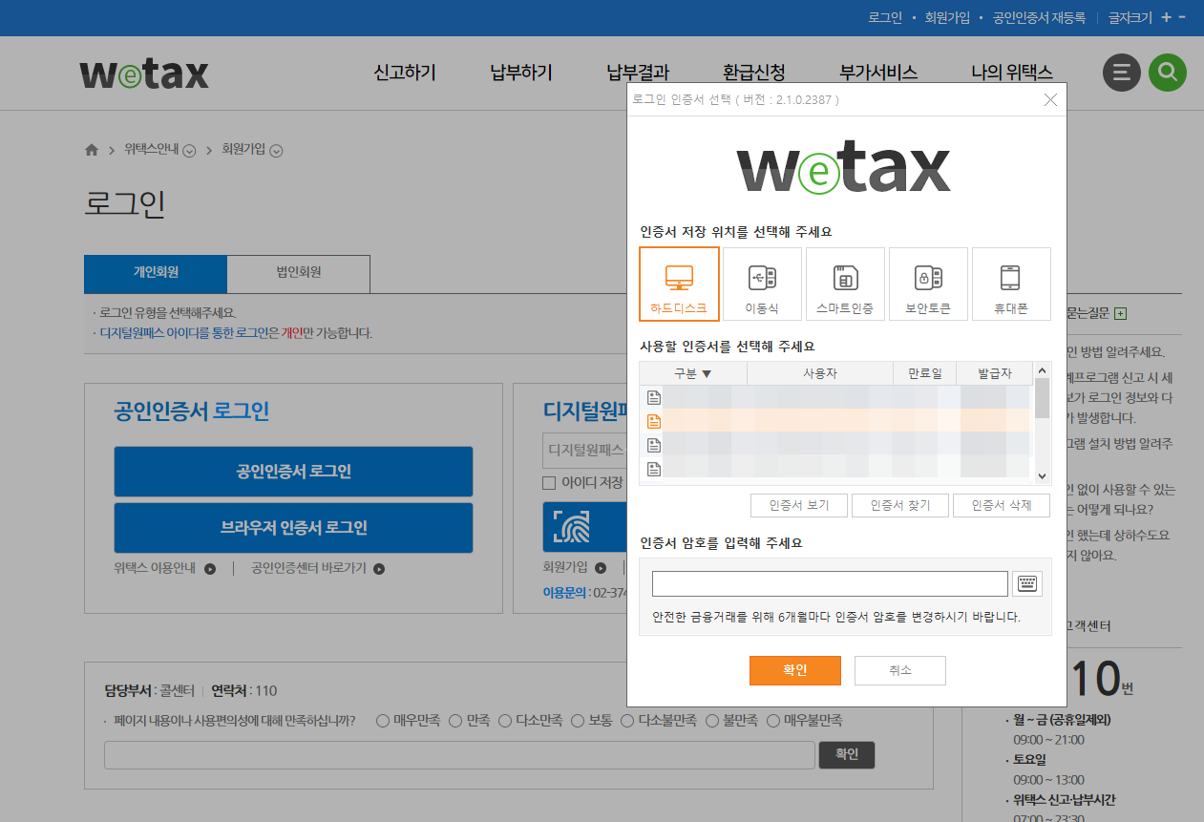Select the 보통 radio button

578,721
